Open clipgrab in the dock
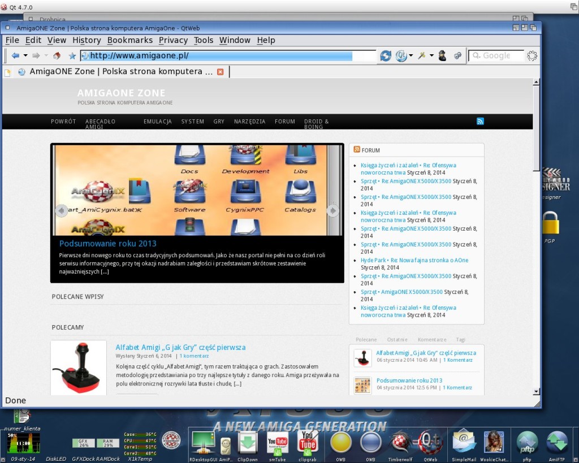The height and width of the screenshot is (463, 579). coord(307,442)
